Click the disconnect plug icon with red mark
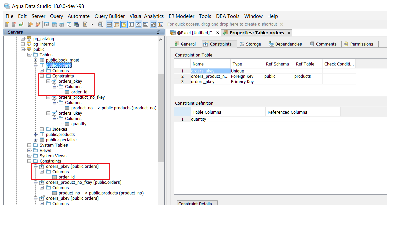The width and height of the screenshot is (411, 230). [38, 24]
